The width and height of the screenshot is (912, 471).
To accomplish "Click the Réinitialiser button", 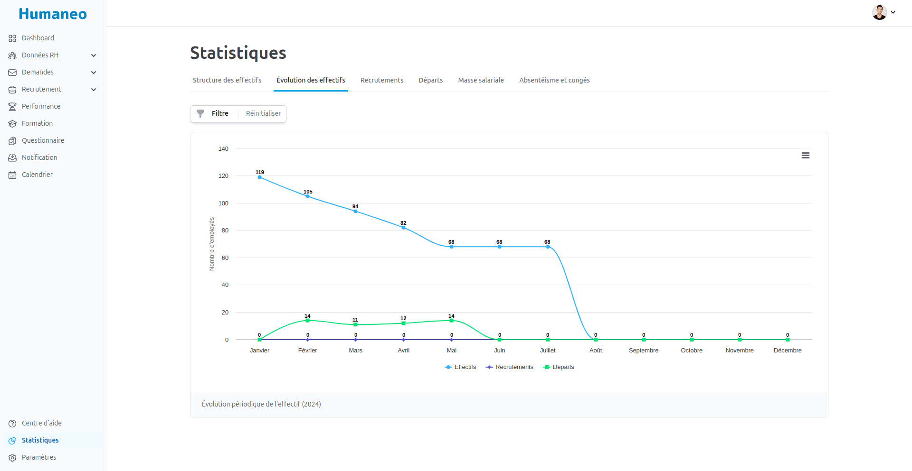I will (x=263, y=113).
